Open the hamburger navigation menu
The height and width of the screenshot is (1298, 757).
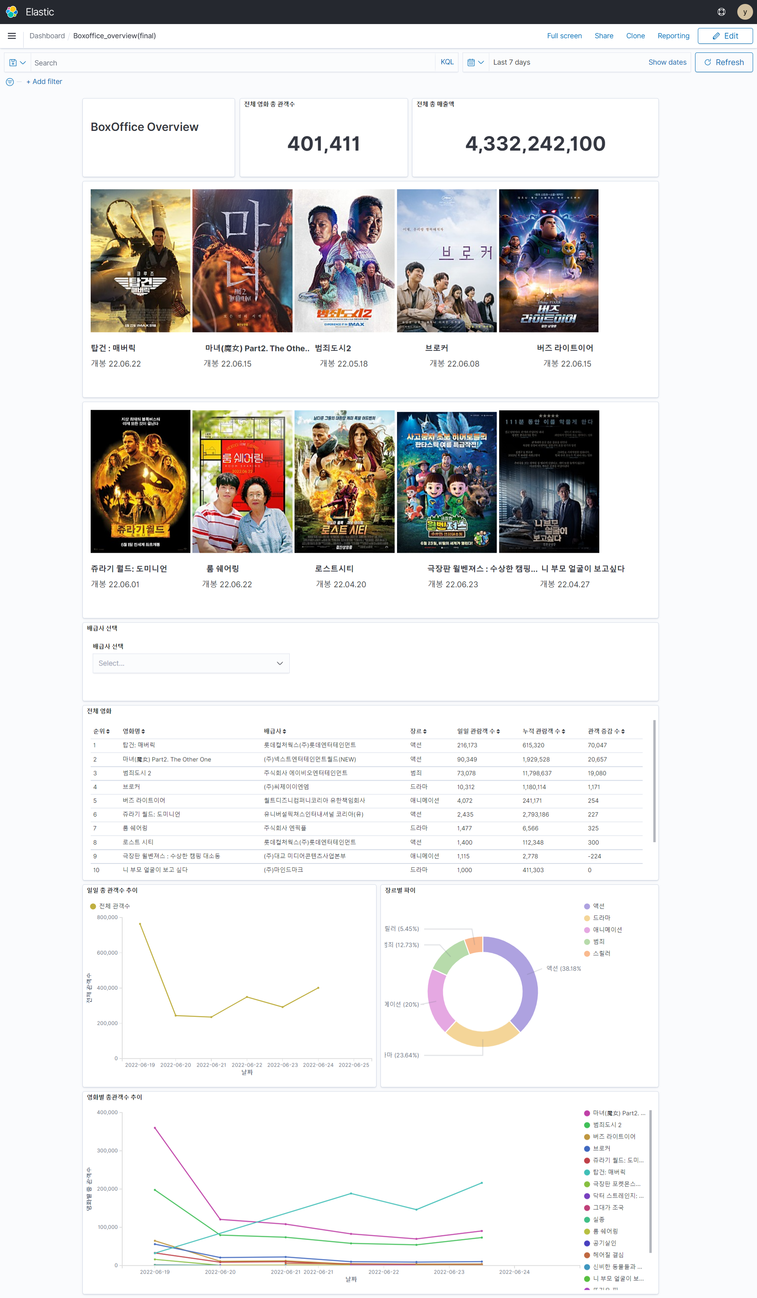click(x=12, y=36)
